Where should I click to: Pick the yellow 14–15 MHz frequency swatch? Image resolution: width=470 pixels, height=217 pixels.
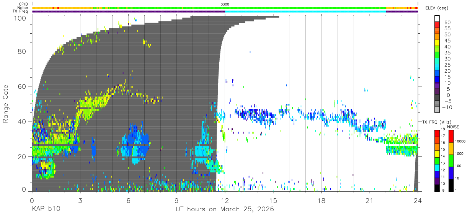[437, 153]
